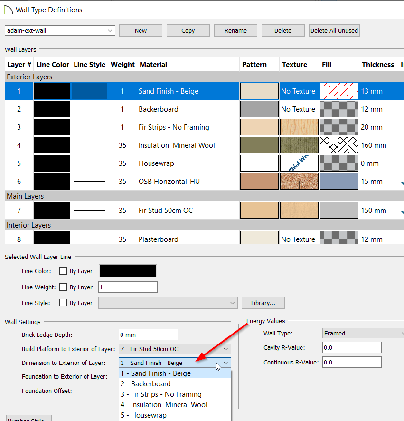Click Brick Ledge Depth input field
This screenshot has height=421, width=404.
(x=148, y=335)
